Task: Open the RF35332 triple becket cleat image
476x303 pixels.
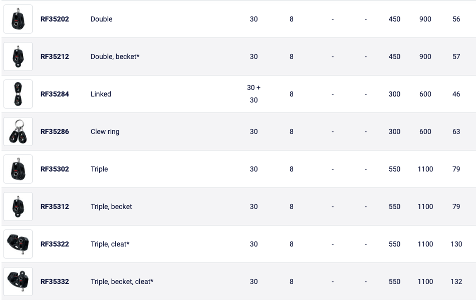Action: tap(18, 281)
